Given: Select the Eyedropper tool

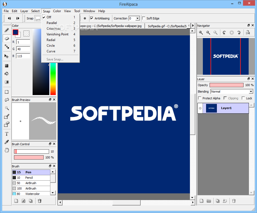Looking at the screenshot, I should click(x=6, y=142).
